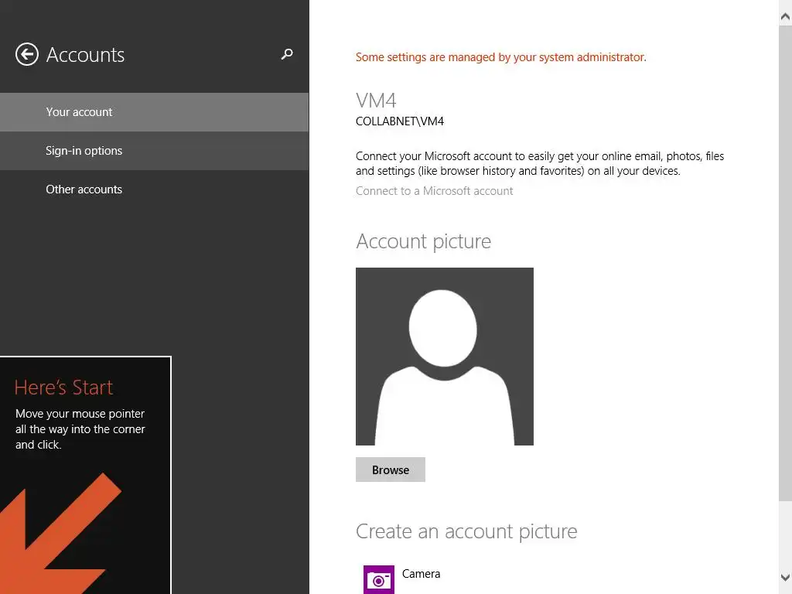Open search with the magnifier icon

coord(287,54)
